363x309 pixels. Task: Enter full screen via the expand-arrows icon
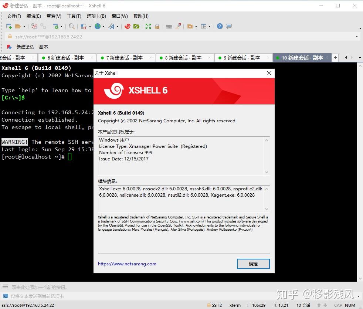point(149,26)
